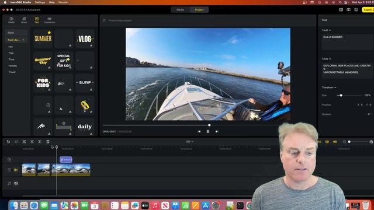The height and width of the screenshot is (210, 374).
Task: Choose the SUMMER text template
Action: coord(43,38)
